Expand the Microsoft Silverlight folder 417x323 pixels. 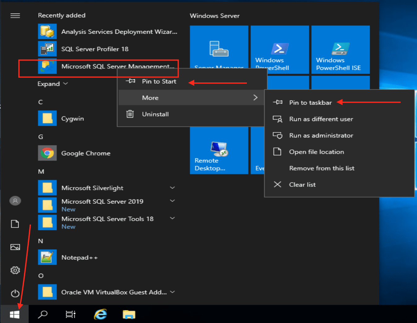coord(172,188)
